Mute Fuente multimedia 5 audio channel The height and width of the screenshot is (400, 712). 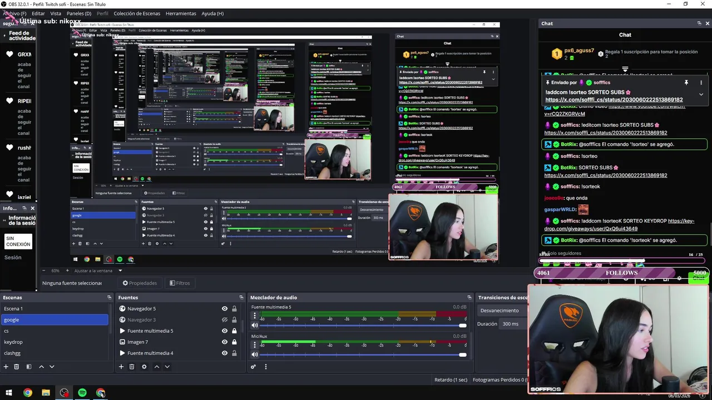(x=255, y=325)
